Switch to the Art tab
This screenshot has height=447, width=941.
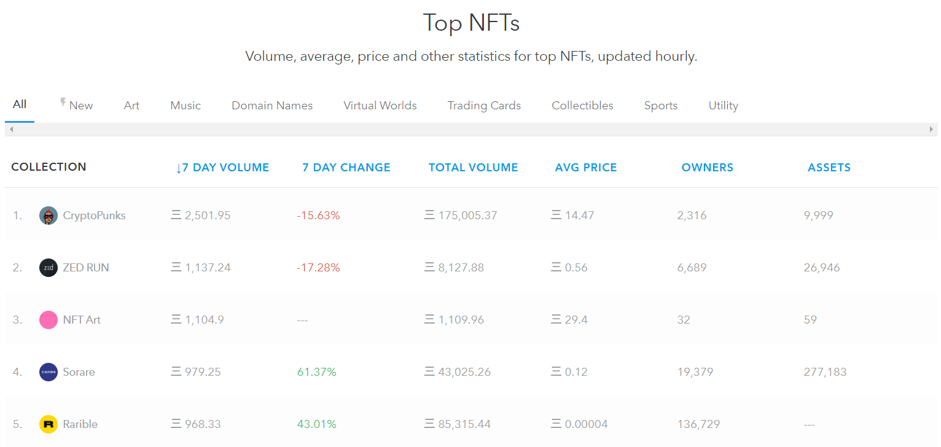131,106
